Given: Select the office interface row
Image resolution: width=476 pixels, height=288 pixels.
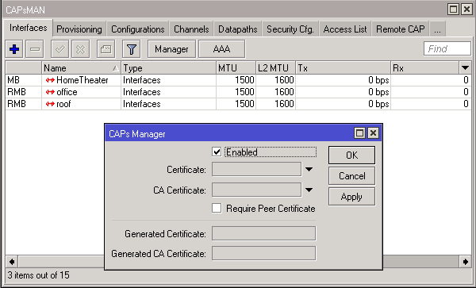Looking at the screenshot, I should coord(238,92).
